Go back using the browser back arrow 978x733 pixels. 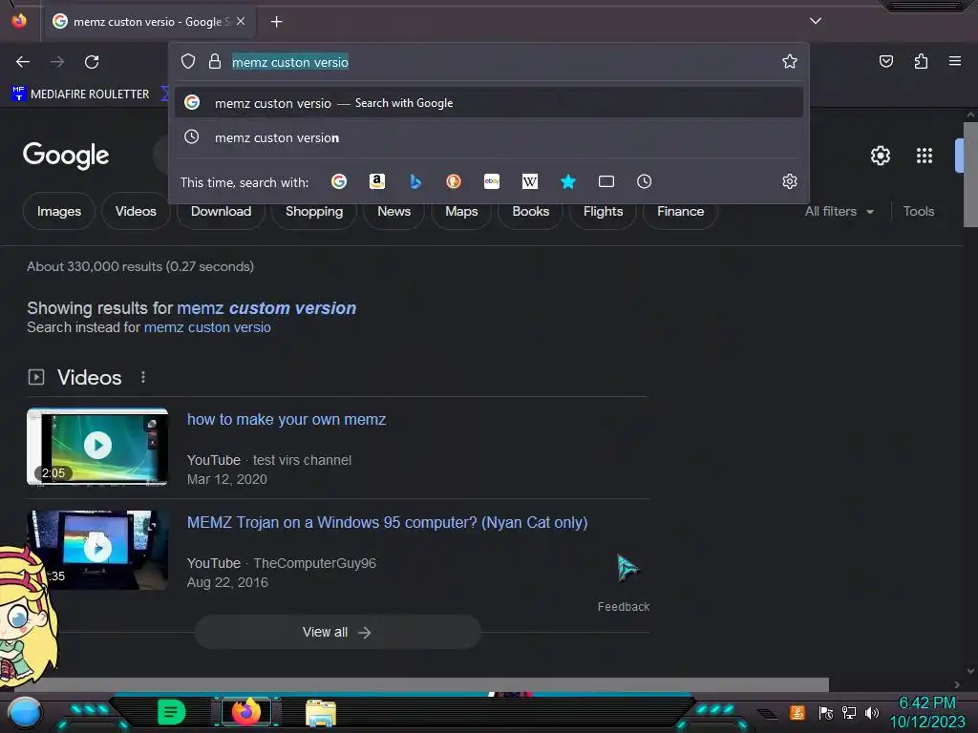23,62
